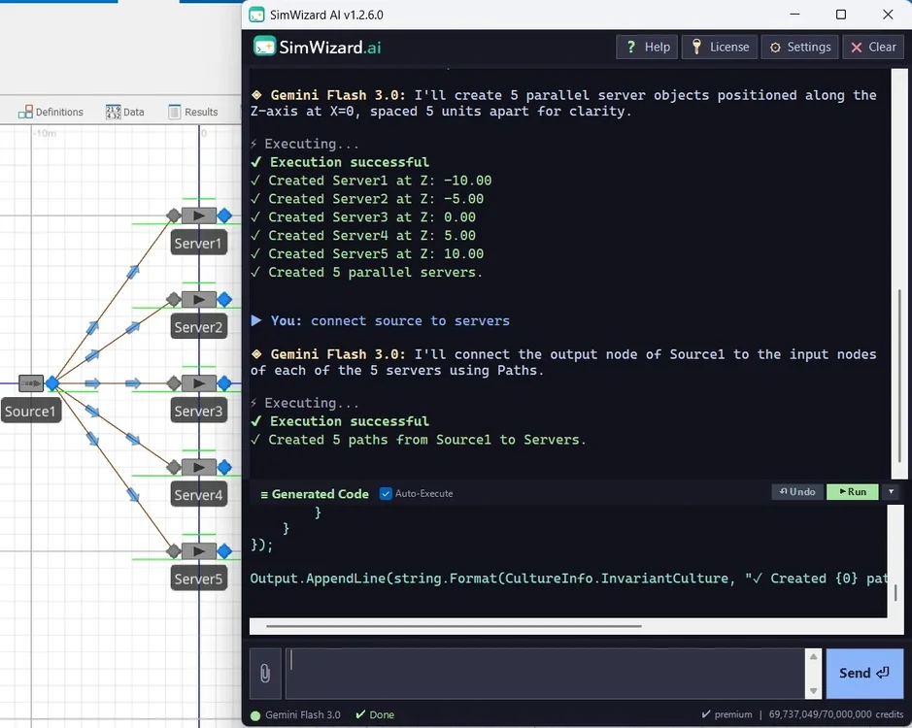
Task: Click the Server2 label
Action: pos(198,327)
